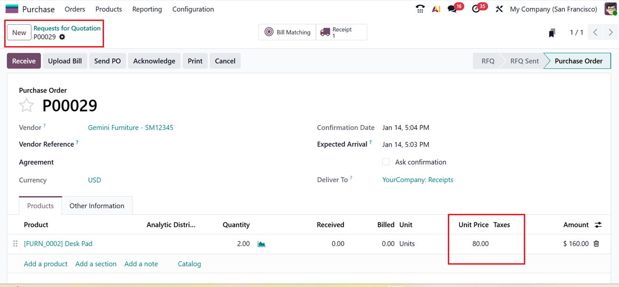
Task: Go to next record with the pager arrow
Action: click(x=611, y=32)
